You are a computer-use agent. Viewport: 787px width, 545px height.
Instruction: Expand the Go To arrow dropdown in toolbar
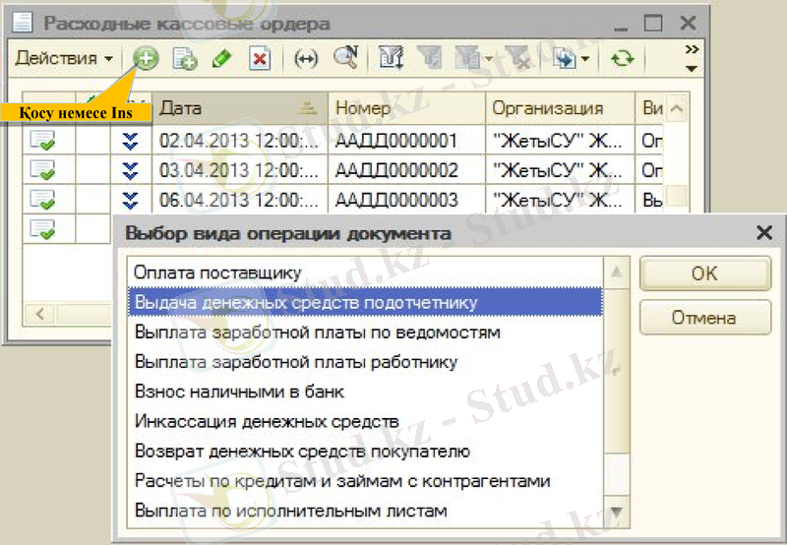pos(585,59)
